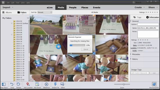Set five star rating filter
This screenshot has width=160, height=90.
click(x=157, y=12)
